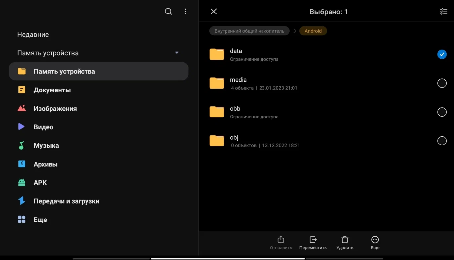This screenshot has width=454, height=260.
Task: Open the search icon in the sidebar header
Action: point(168,12)
